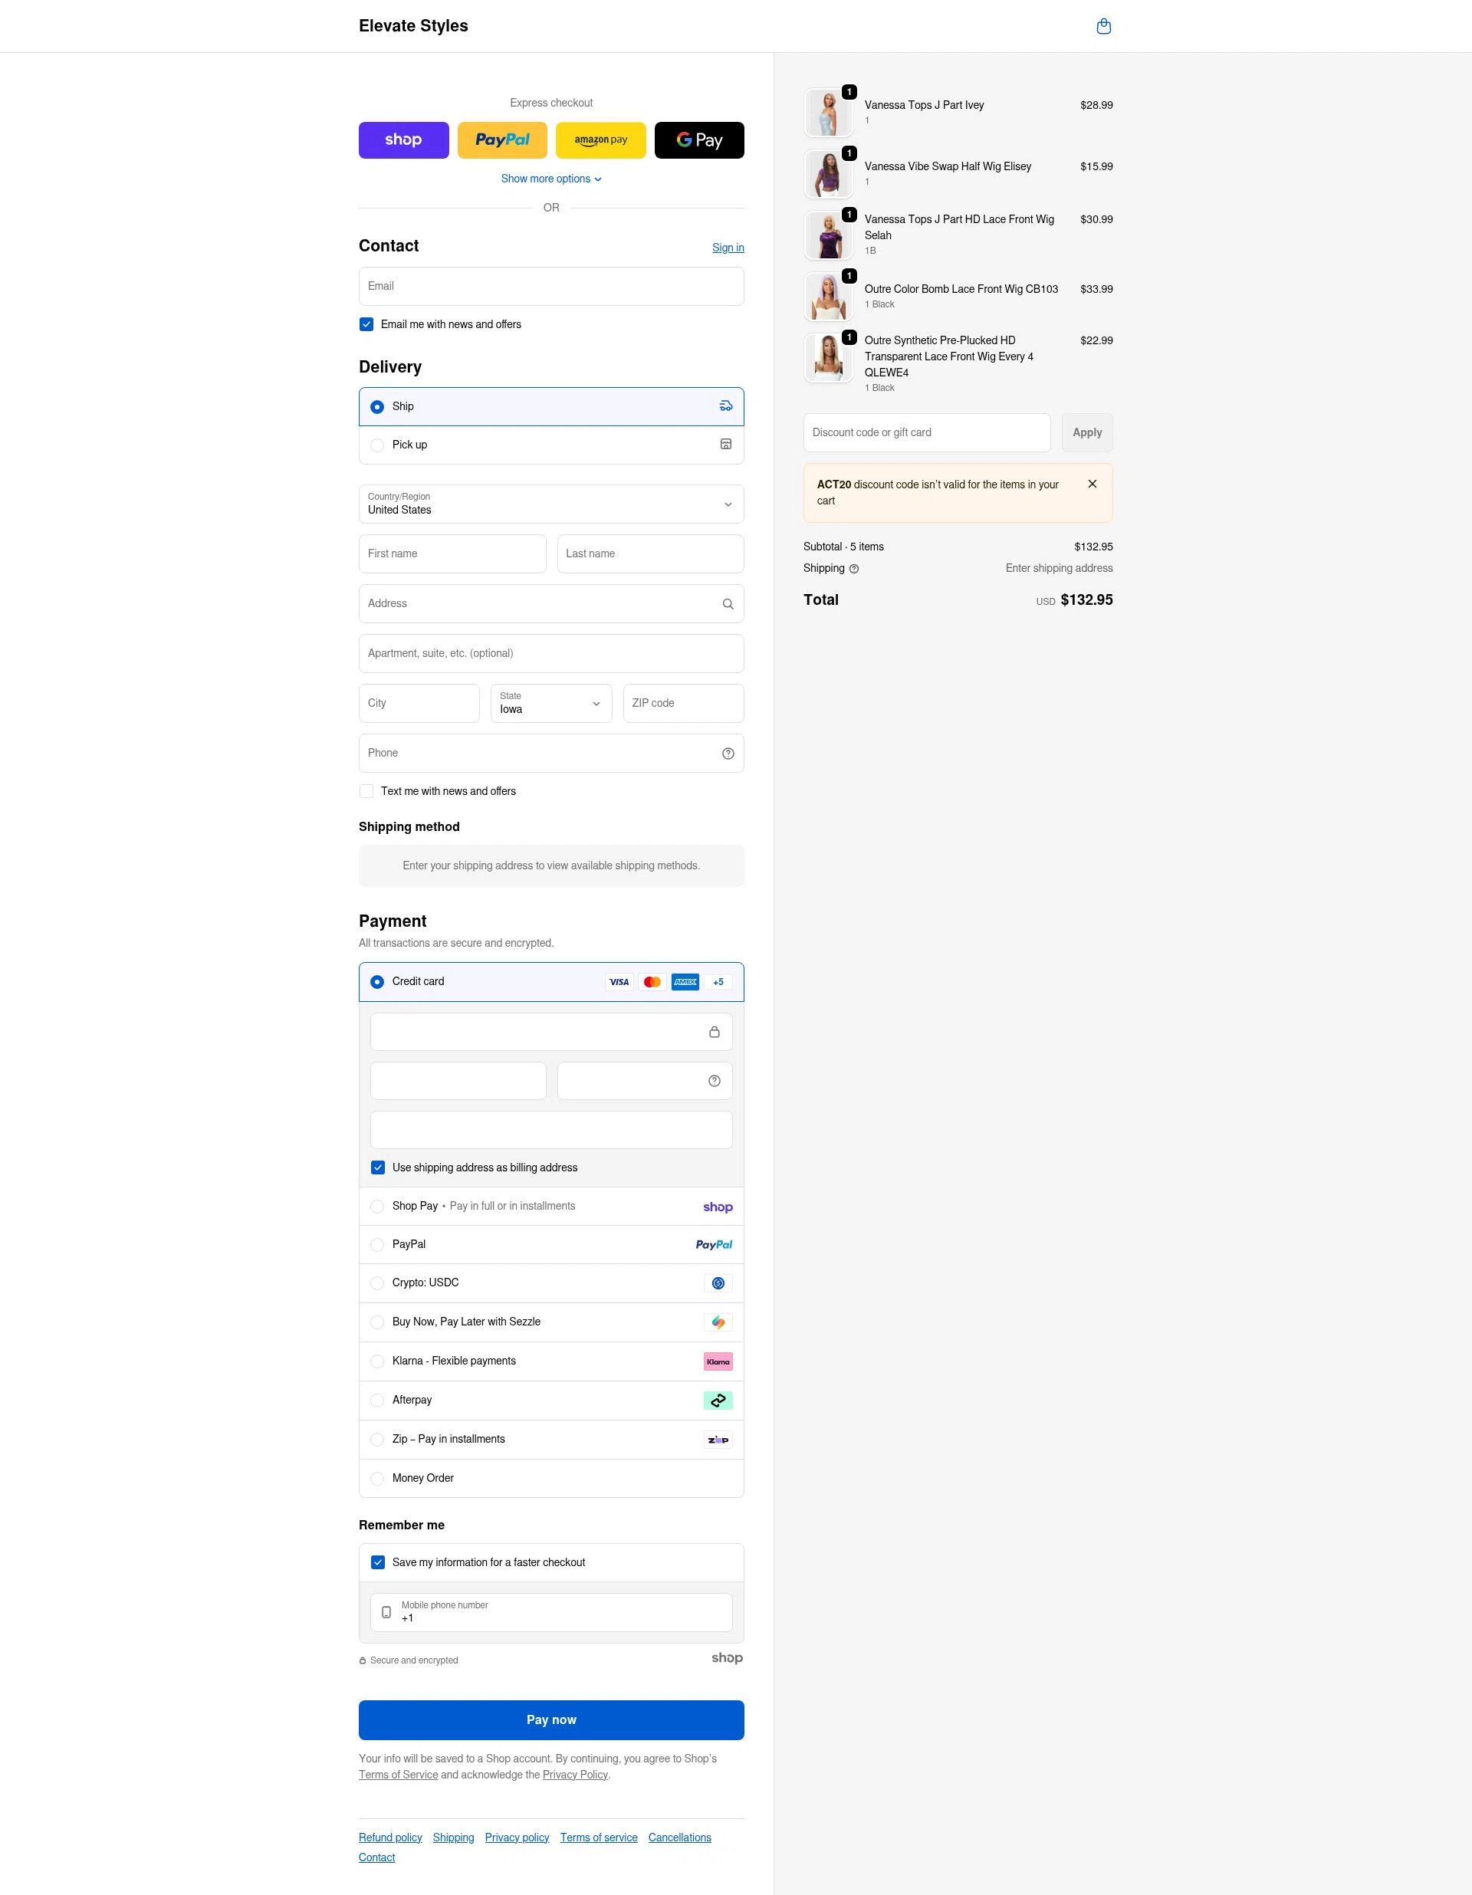Dismiss the ACT20 discount code warning
This screenshot has height=1895, width=1472.
(x=1092, y=483)
